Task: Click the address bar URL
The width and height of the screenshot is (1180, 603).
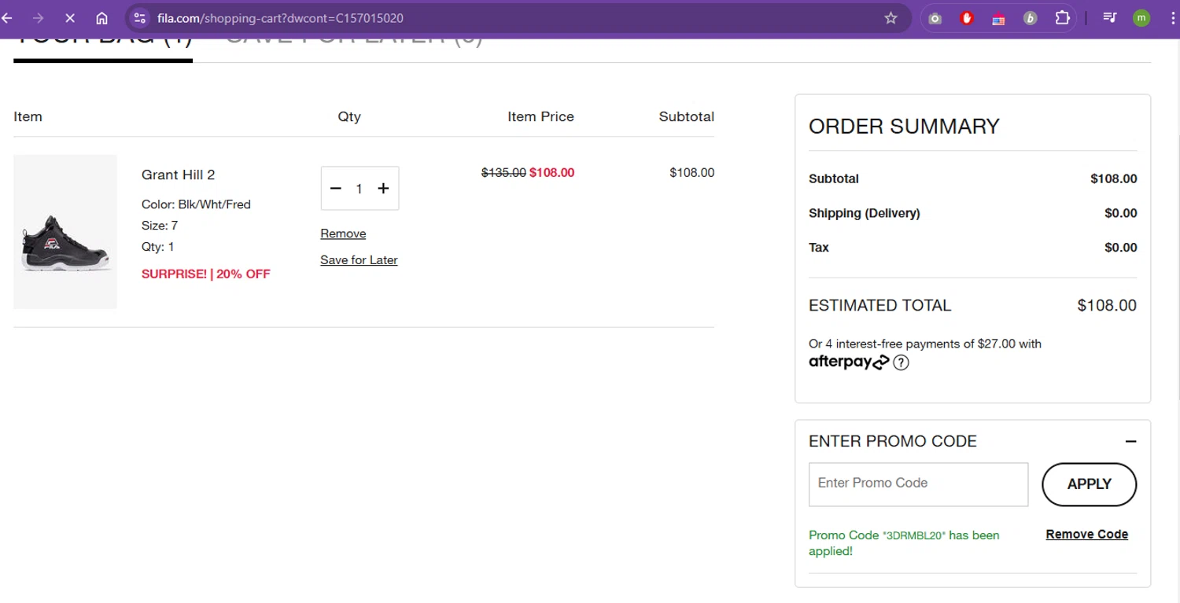Action: (280, 18)
